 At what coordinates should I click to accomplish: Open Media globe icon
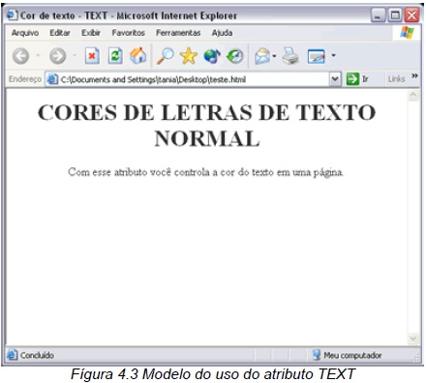tap(212, 56)
